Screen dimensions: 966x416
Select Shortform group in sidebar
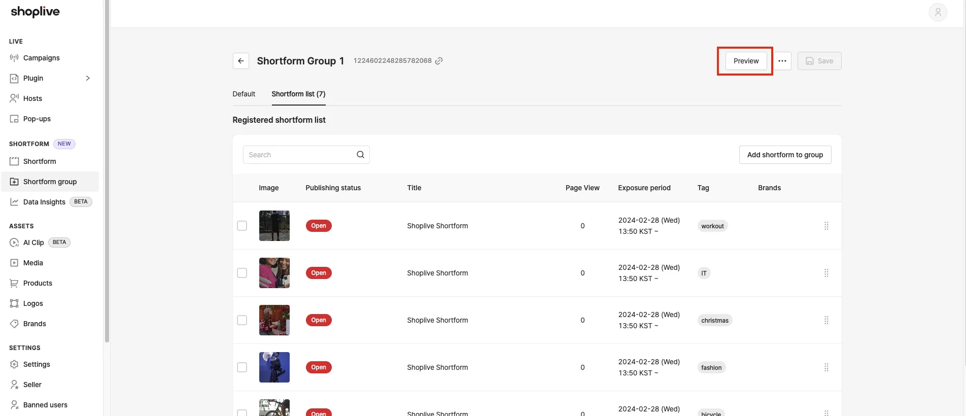[50, 182]
